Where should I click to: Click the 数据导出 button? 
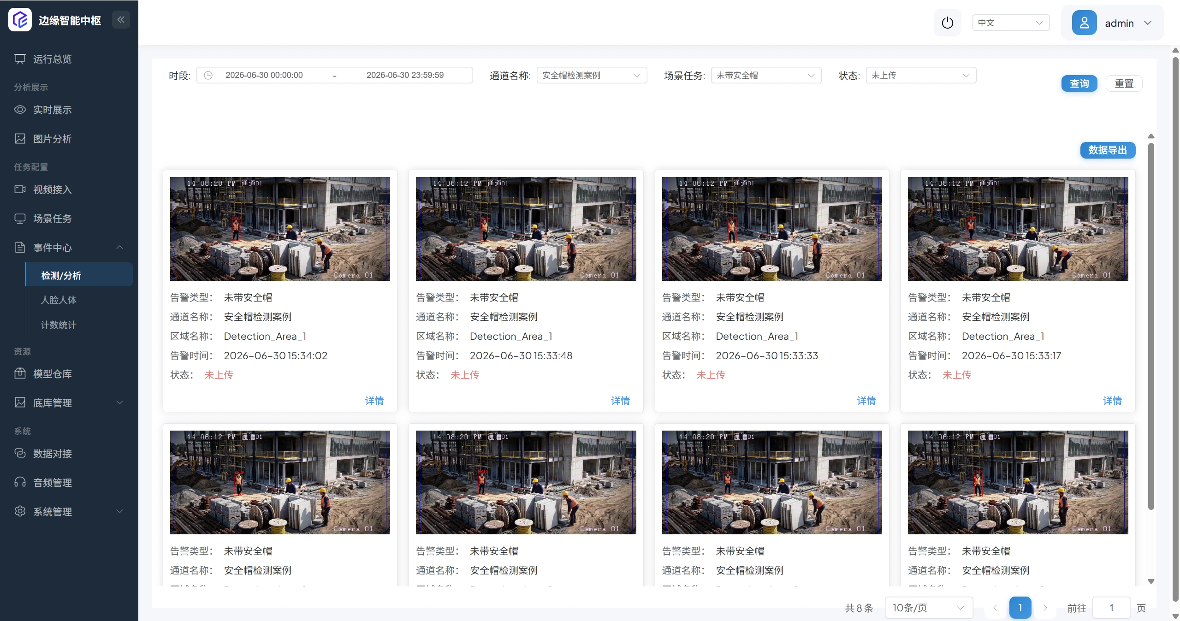(1108, 150)
